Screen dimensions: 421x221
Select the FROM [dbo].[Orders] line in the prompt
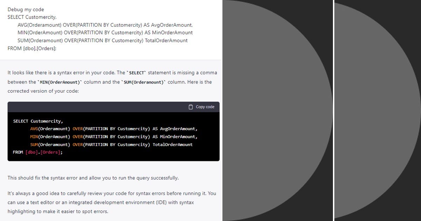32,48
